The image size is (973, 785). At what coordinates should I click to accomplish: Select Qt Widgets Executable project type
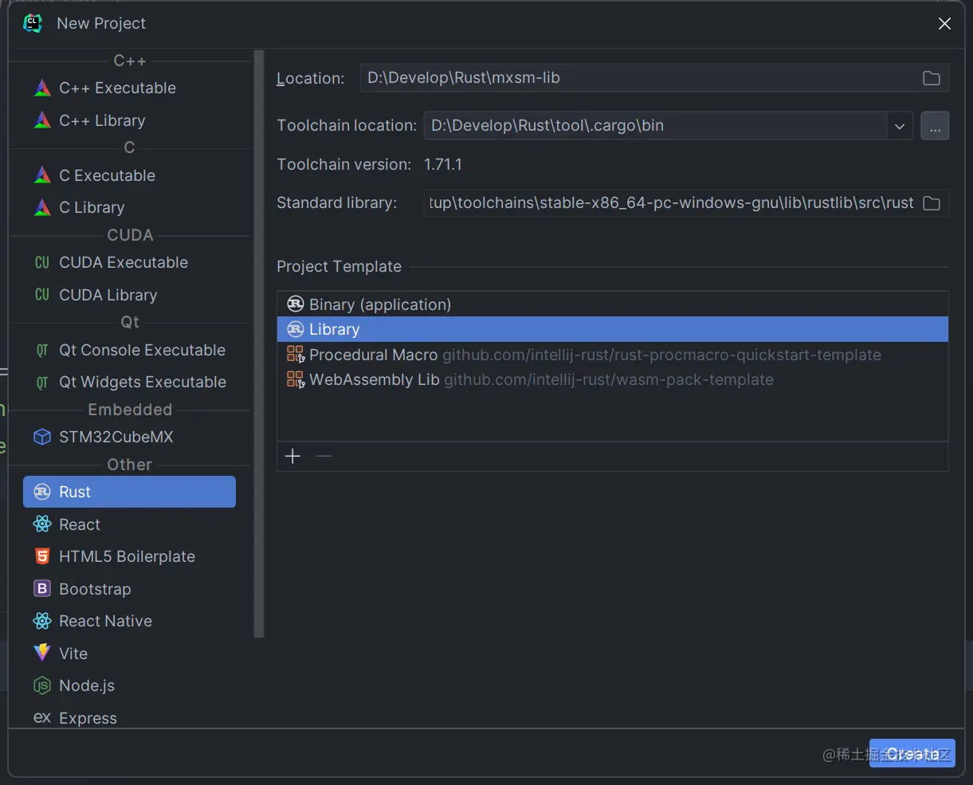(129, 382)
